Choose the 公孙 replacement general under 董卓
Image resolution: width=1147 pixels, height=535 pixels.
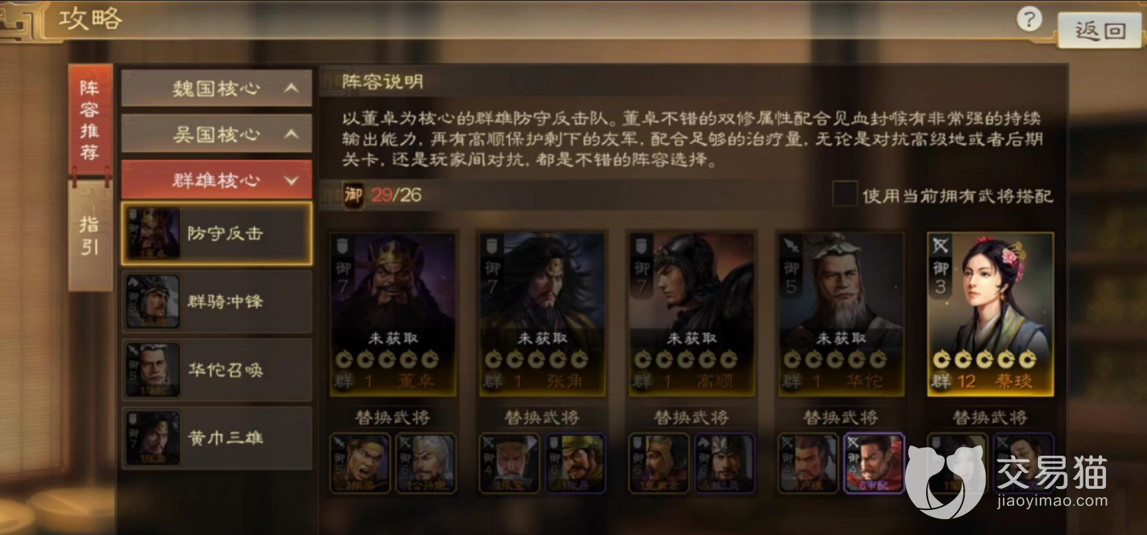426,463
